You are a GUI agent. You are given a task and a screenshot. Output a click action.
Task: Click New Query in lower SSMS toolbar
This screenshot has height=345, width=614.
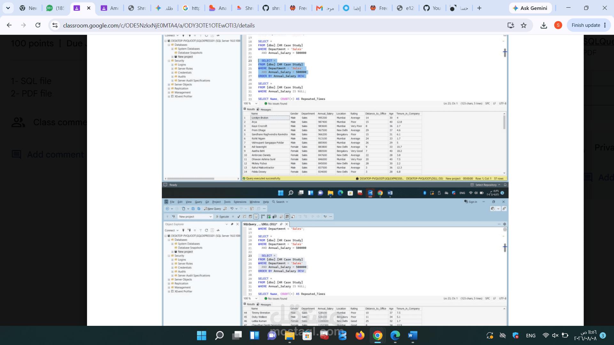click(x=212, y=209)
